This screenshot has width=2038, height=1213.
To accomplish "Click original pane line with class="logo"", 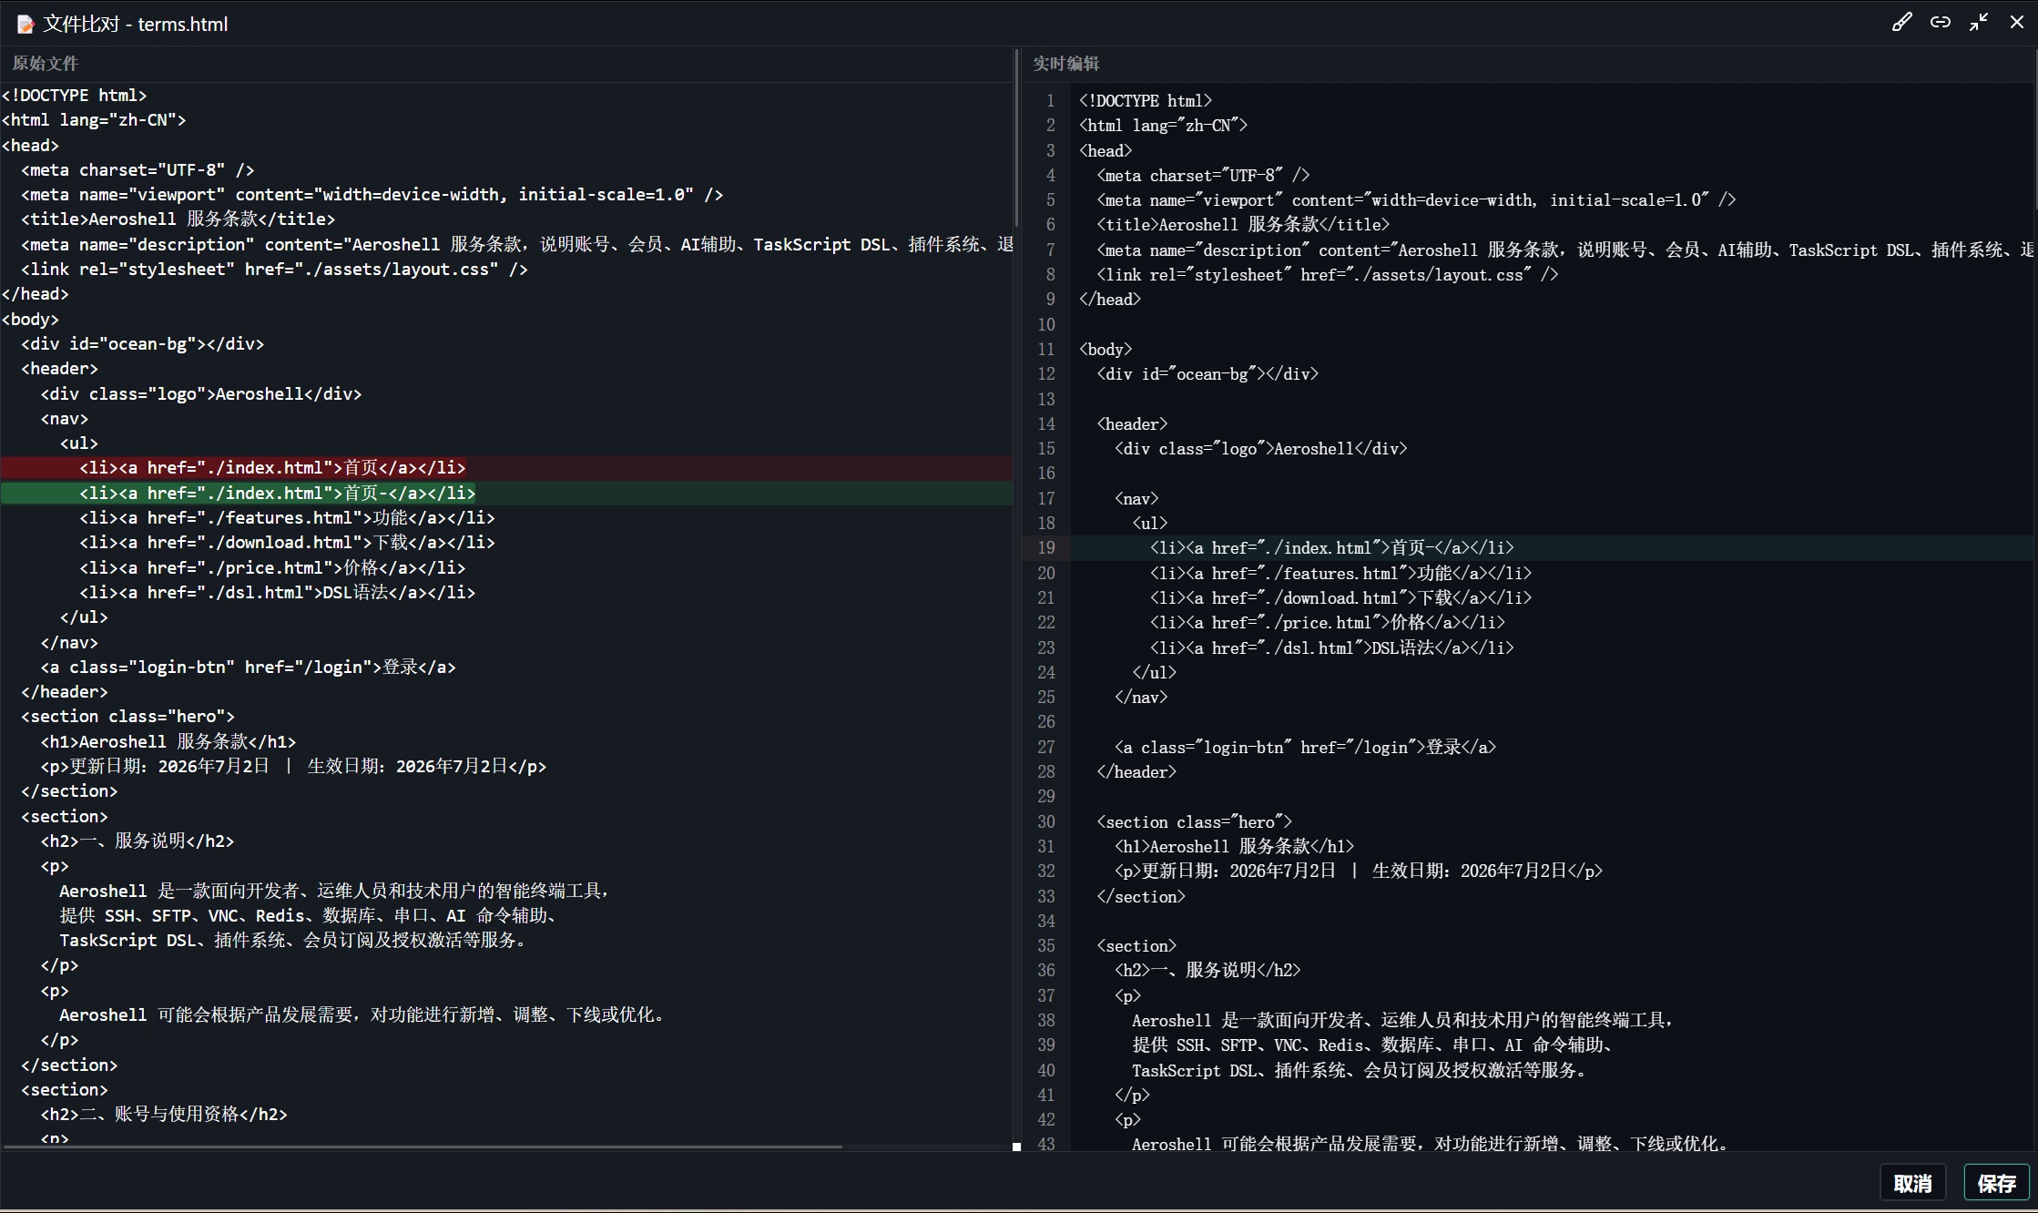I will coord(200,394).
